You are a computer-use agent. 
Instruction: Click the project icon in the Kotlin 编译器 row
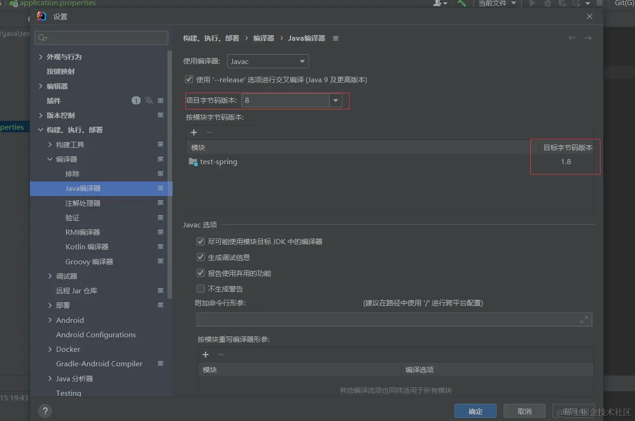point(160,247)
